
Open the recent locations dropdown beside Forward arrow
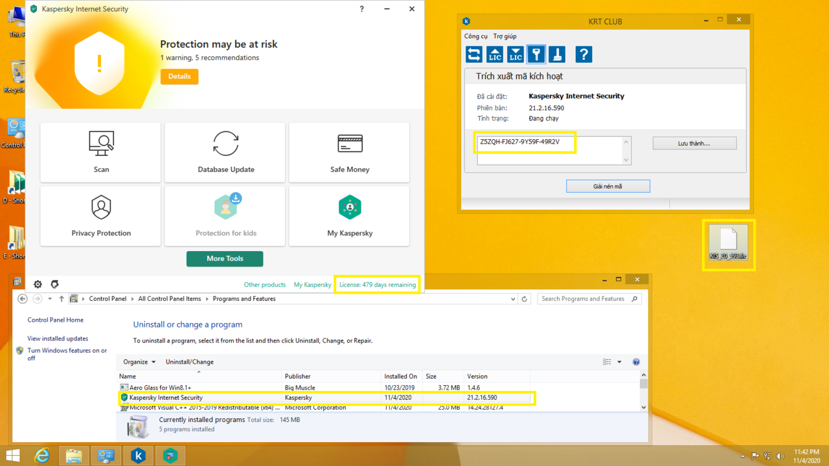tap(50, 299)
